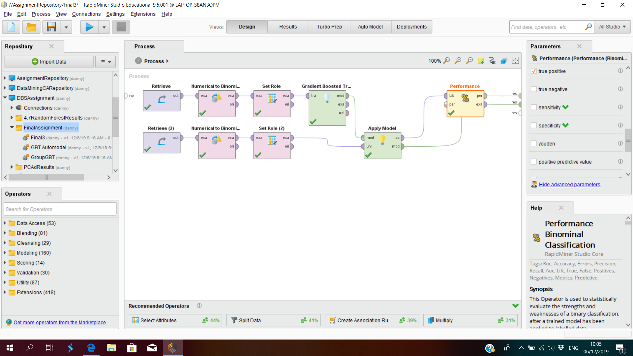Image resolution: width=633 pixels, height=356 pixels.
Task: Save the process with the floppy disk icon
Action: (51, 27)
